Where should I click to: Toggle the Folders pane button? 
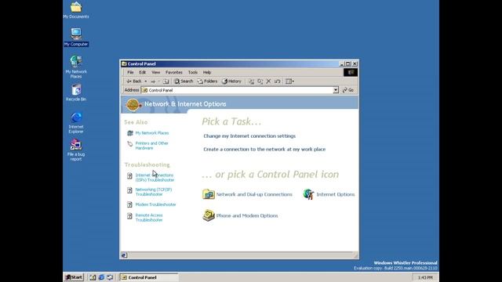point(207,81)
